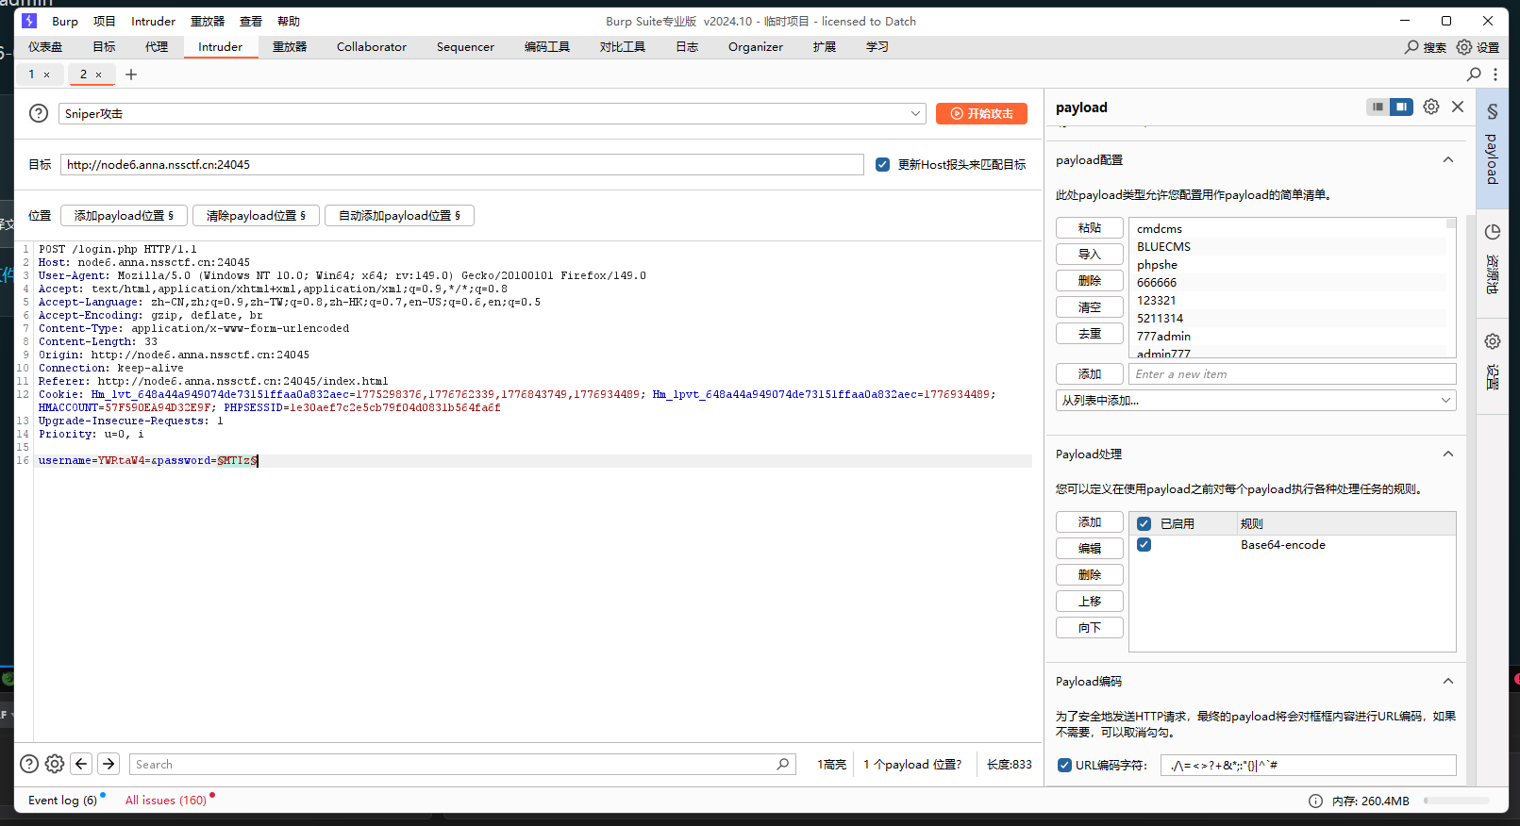Open payload panel settings gear

click(1430, 107)
